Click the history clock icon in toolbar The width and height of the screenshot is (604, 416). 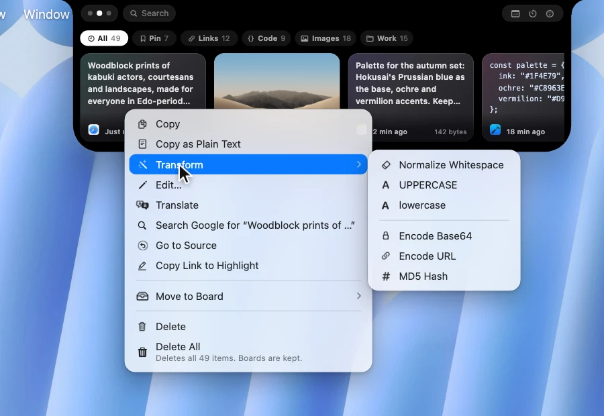click(533, 13)
